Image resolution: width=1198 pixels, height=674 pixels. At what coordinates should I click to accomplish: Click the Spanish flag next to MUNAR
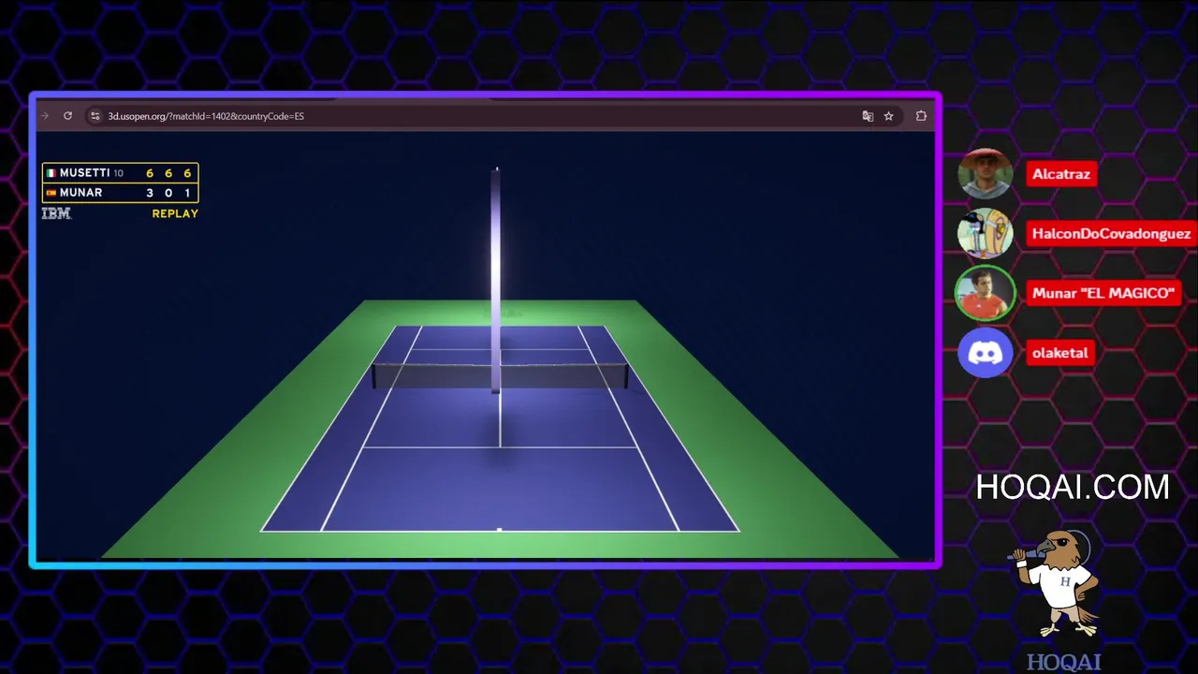point(51,193)
